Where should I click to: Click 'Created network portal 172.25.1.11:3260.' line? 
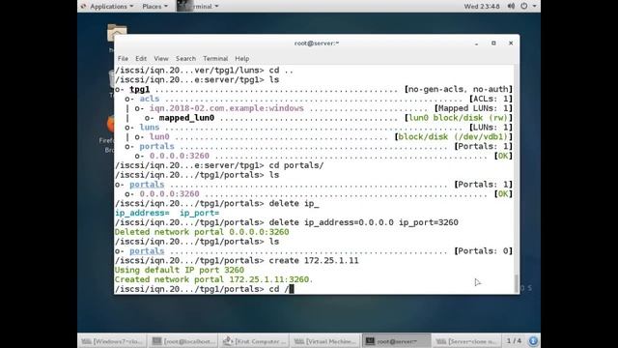click(x=213, y=279)
